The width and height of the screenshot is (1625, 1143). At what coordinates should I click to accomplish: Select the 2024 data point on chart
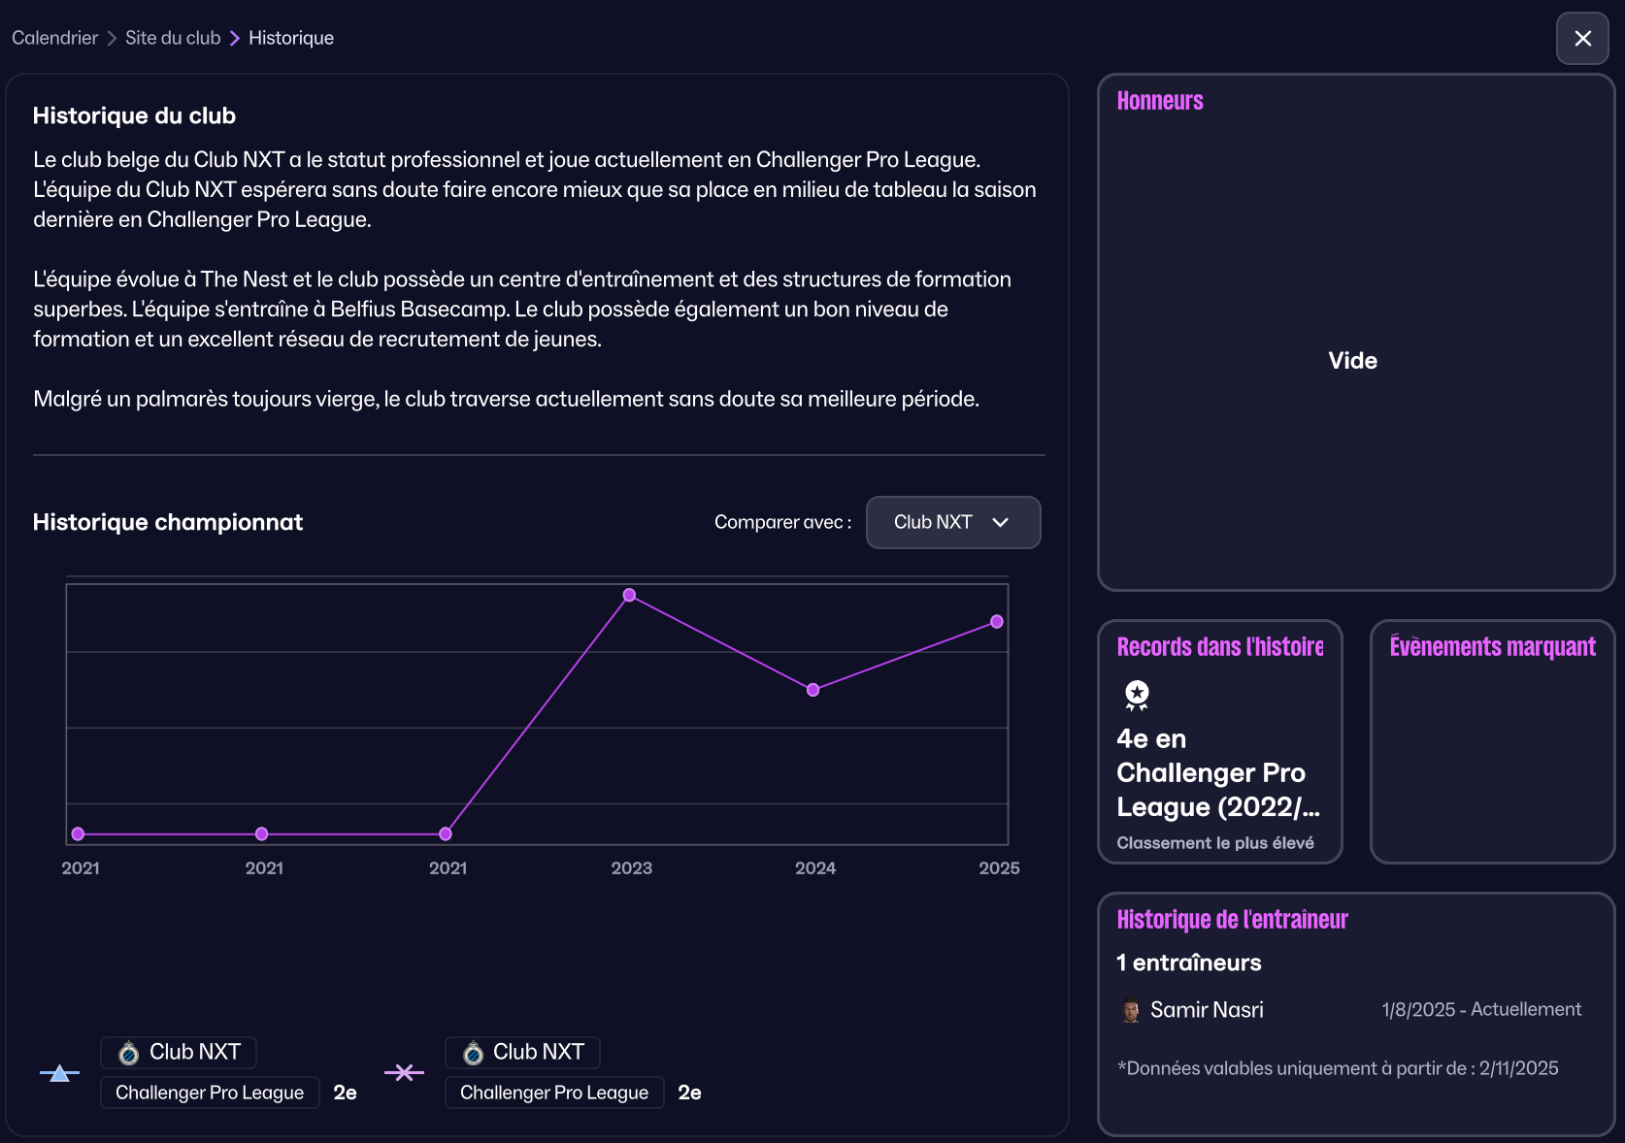pos(812,690)
